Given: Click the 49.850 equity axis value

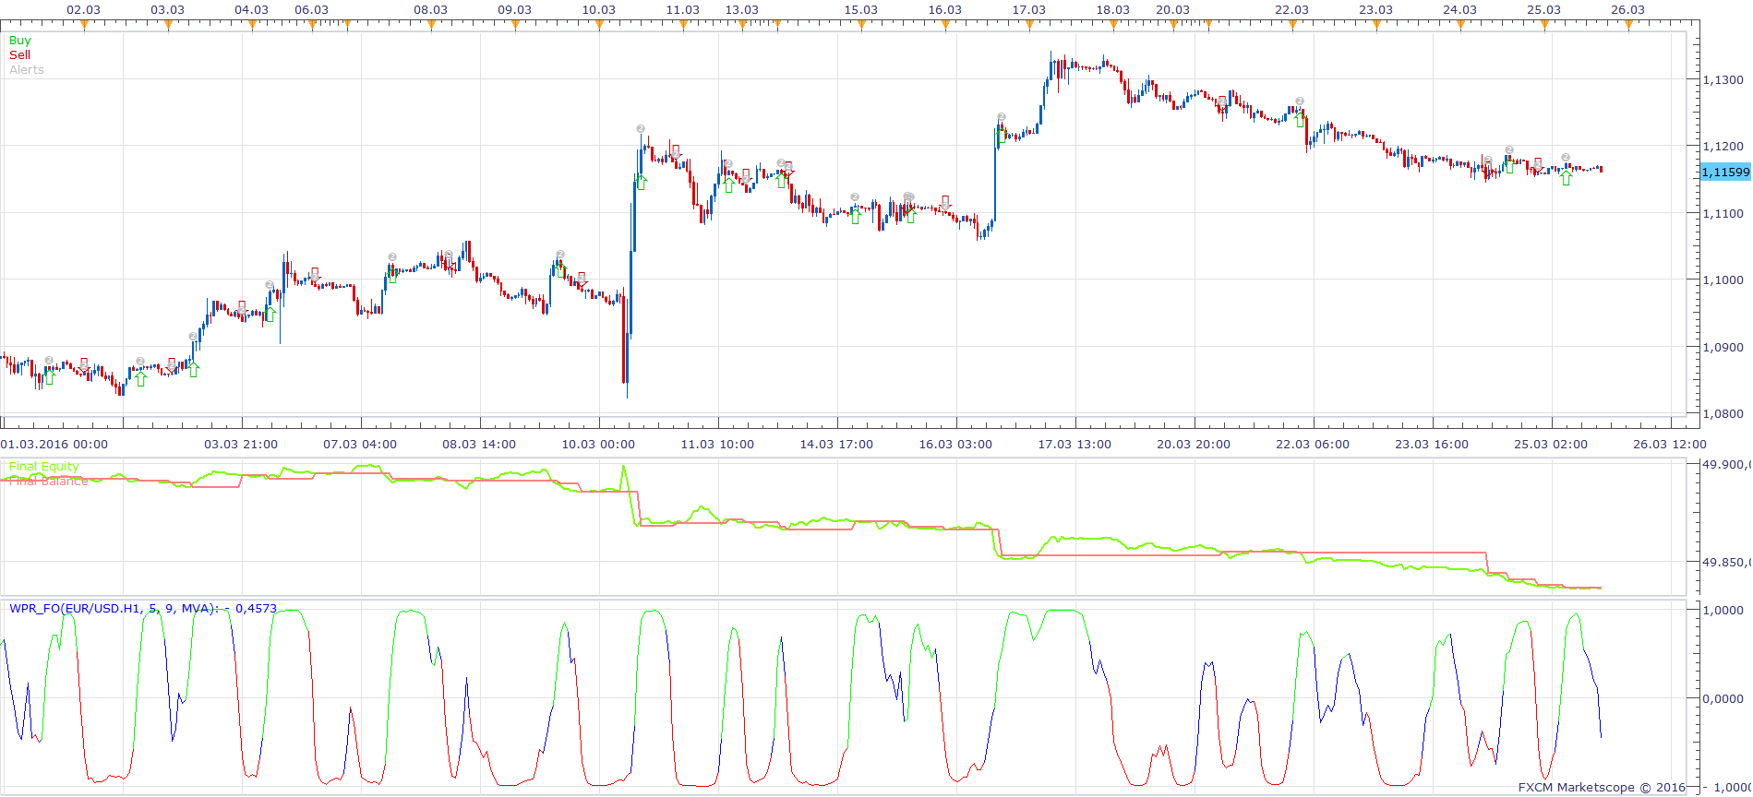Looking at the screenshot, I should 1725,563.
